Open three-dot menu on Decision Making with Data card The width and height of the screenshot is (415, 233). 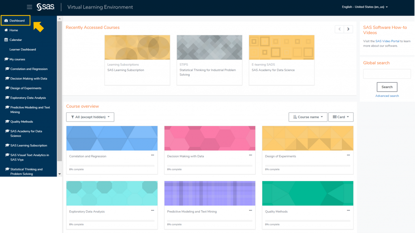click(251, 155)
